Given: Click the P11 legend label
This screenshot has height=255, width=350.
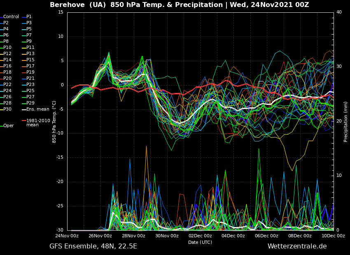Looking at the screenshot, I should click(30, 48).
